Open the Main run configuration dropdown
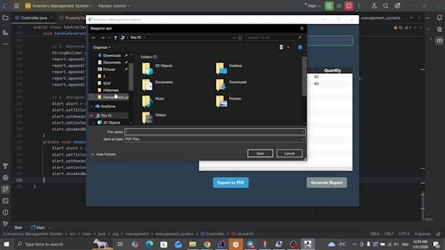445x250 pixels. tap(312, 6)
